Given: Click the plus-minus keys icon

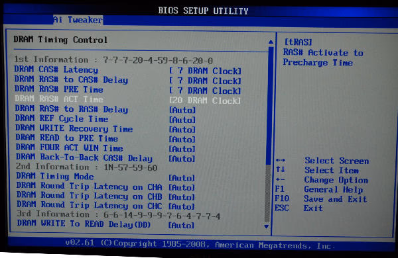Looking at the screenshot, I should coord(280,179).
